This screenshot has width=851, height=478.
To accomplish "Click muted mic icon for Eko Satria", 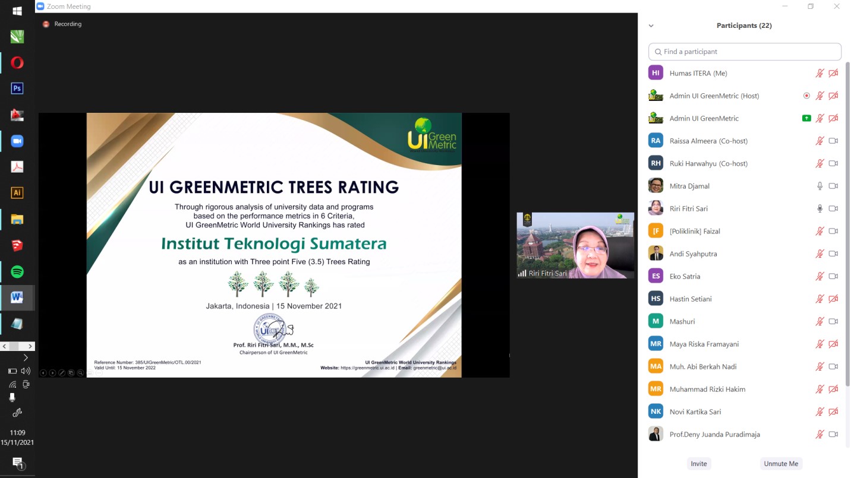I will click(x=820, y=276).
